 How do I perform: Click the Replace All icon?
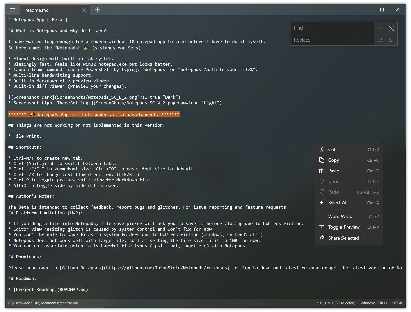coord(390,40)
